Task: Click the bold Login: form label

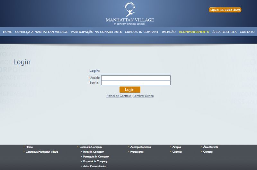Action: pos(94,71)
